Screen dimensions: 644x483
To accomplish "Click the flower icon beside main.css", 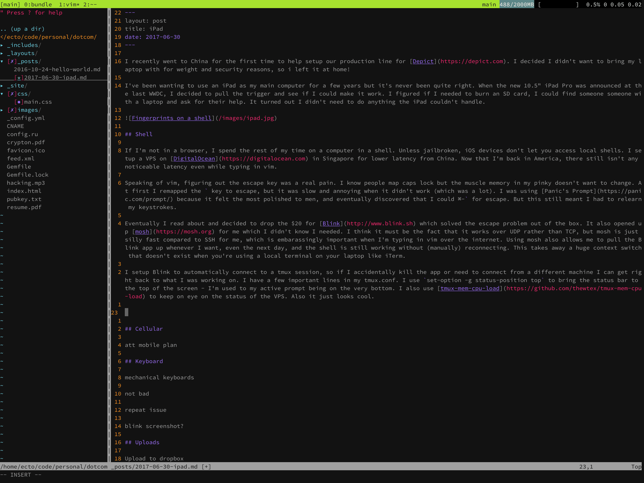I will click(x=19, y=102).
